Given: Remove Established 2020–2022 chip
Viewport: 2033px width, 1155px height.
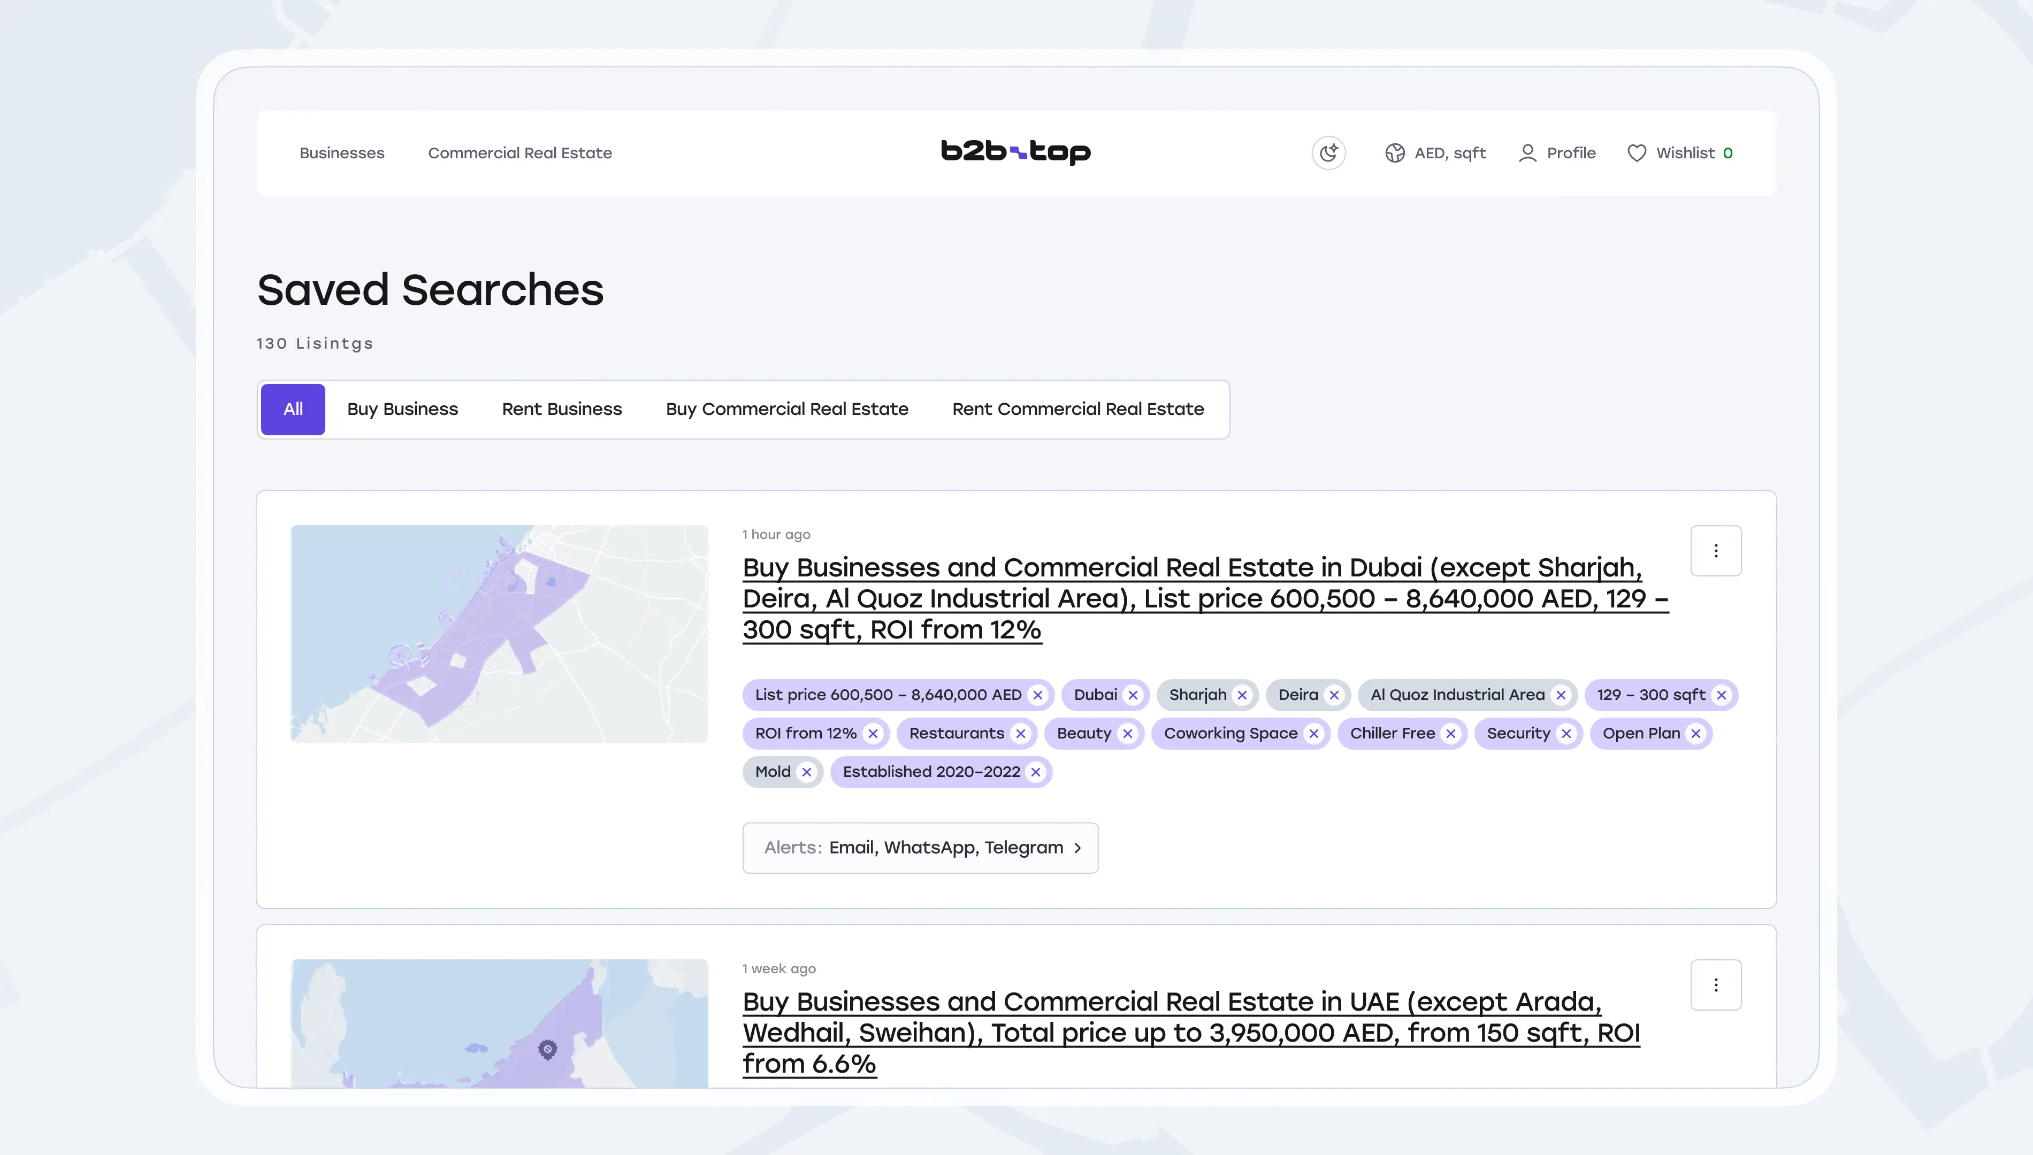Looking at the screenshot, I should pyautogui.click(x=1036, y=772).
